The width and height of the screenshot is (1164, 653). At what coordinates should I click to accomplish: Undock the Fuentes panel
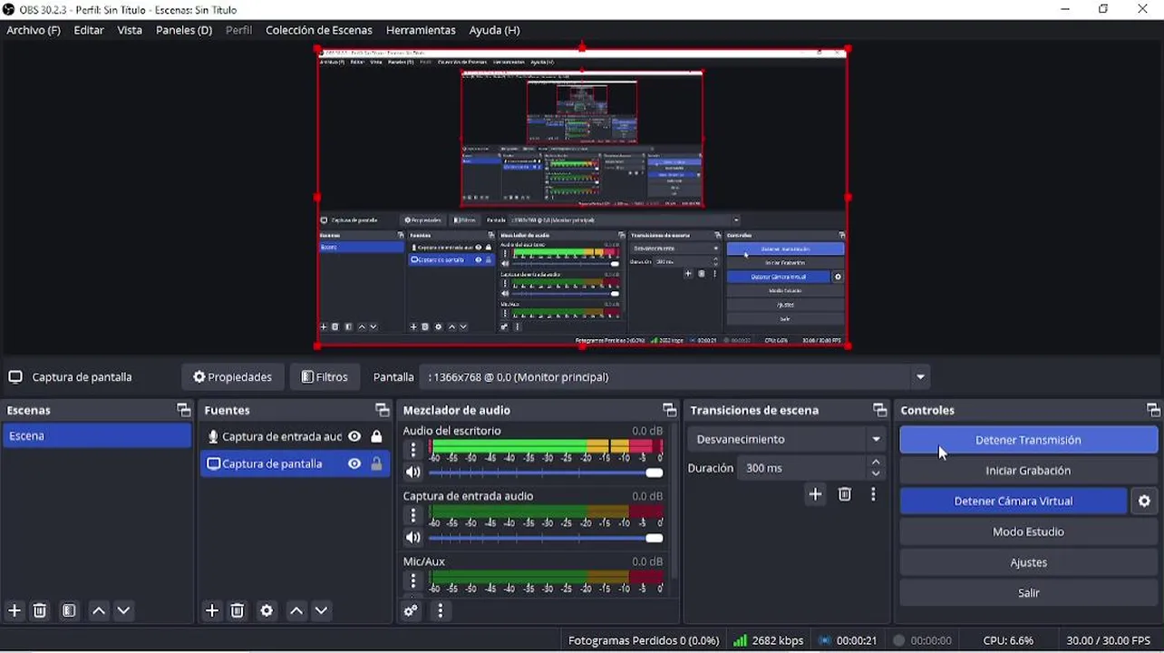point(383,410)
